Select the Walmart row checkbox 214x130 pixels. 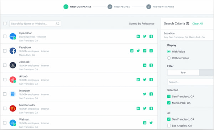click(x=5, y=123)
